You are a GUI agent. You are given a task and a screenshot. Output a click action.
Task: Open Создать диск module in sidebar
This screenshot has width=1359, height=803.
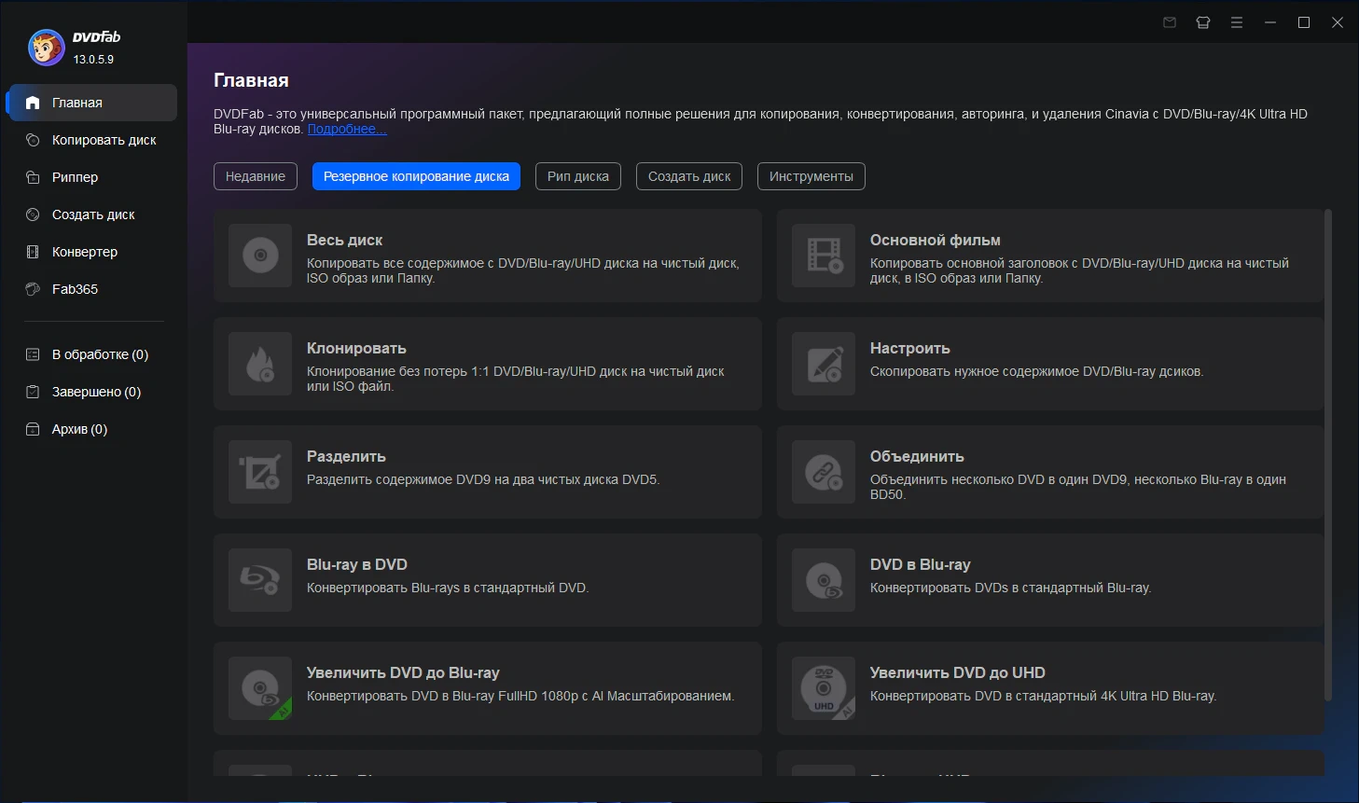[92, 215]
